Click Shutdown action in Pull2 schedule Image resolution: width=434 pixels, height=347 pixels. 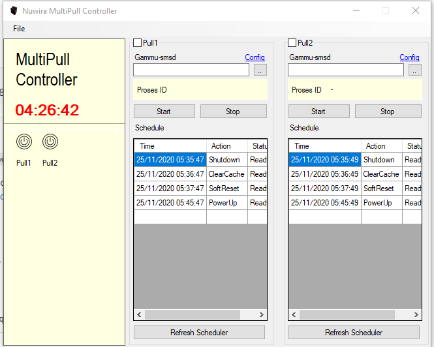[x=382, y=160]
